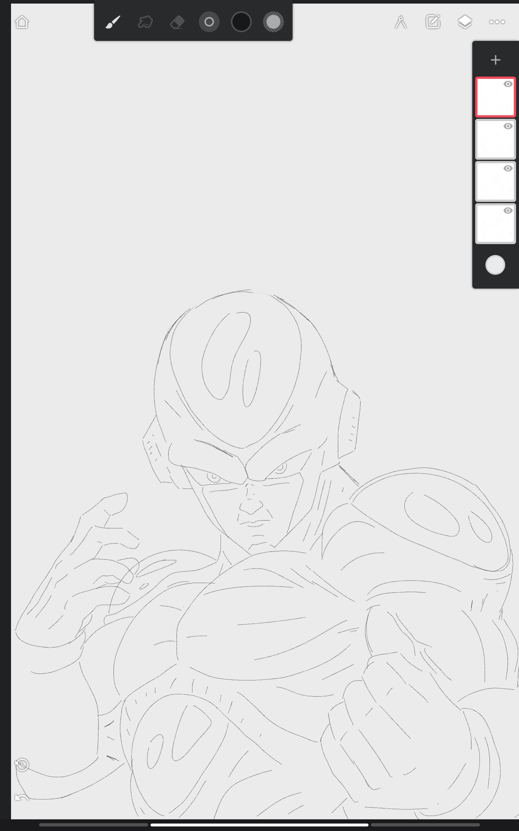This screenshot has width=519, height=831.
Task: Open the black brush color swatch
Action: [x=241, y=22]
